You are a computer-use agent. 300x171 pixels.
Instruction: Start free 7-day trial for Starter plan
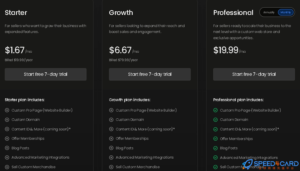point(46,74)
